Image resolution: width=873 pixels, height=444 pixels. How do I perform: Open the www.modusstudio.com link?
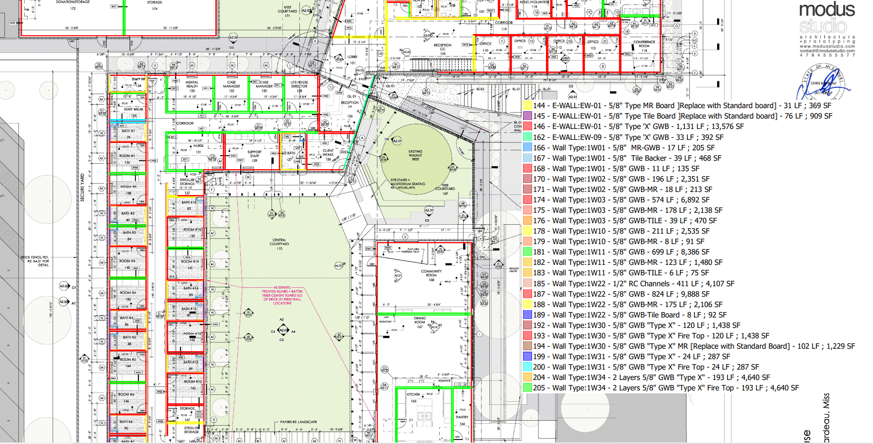(827, 46)
